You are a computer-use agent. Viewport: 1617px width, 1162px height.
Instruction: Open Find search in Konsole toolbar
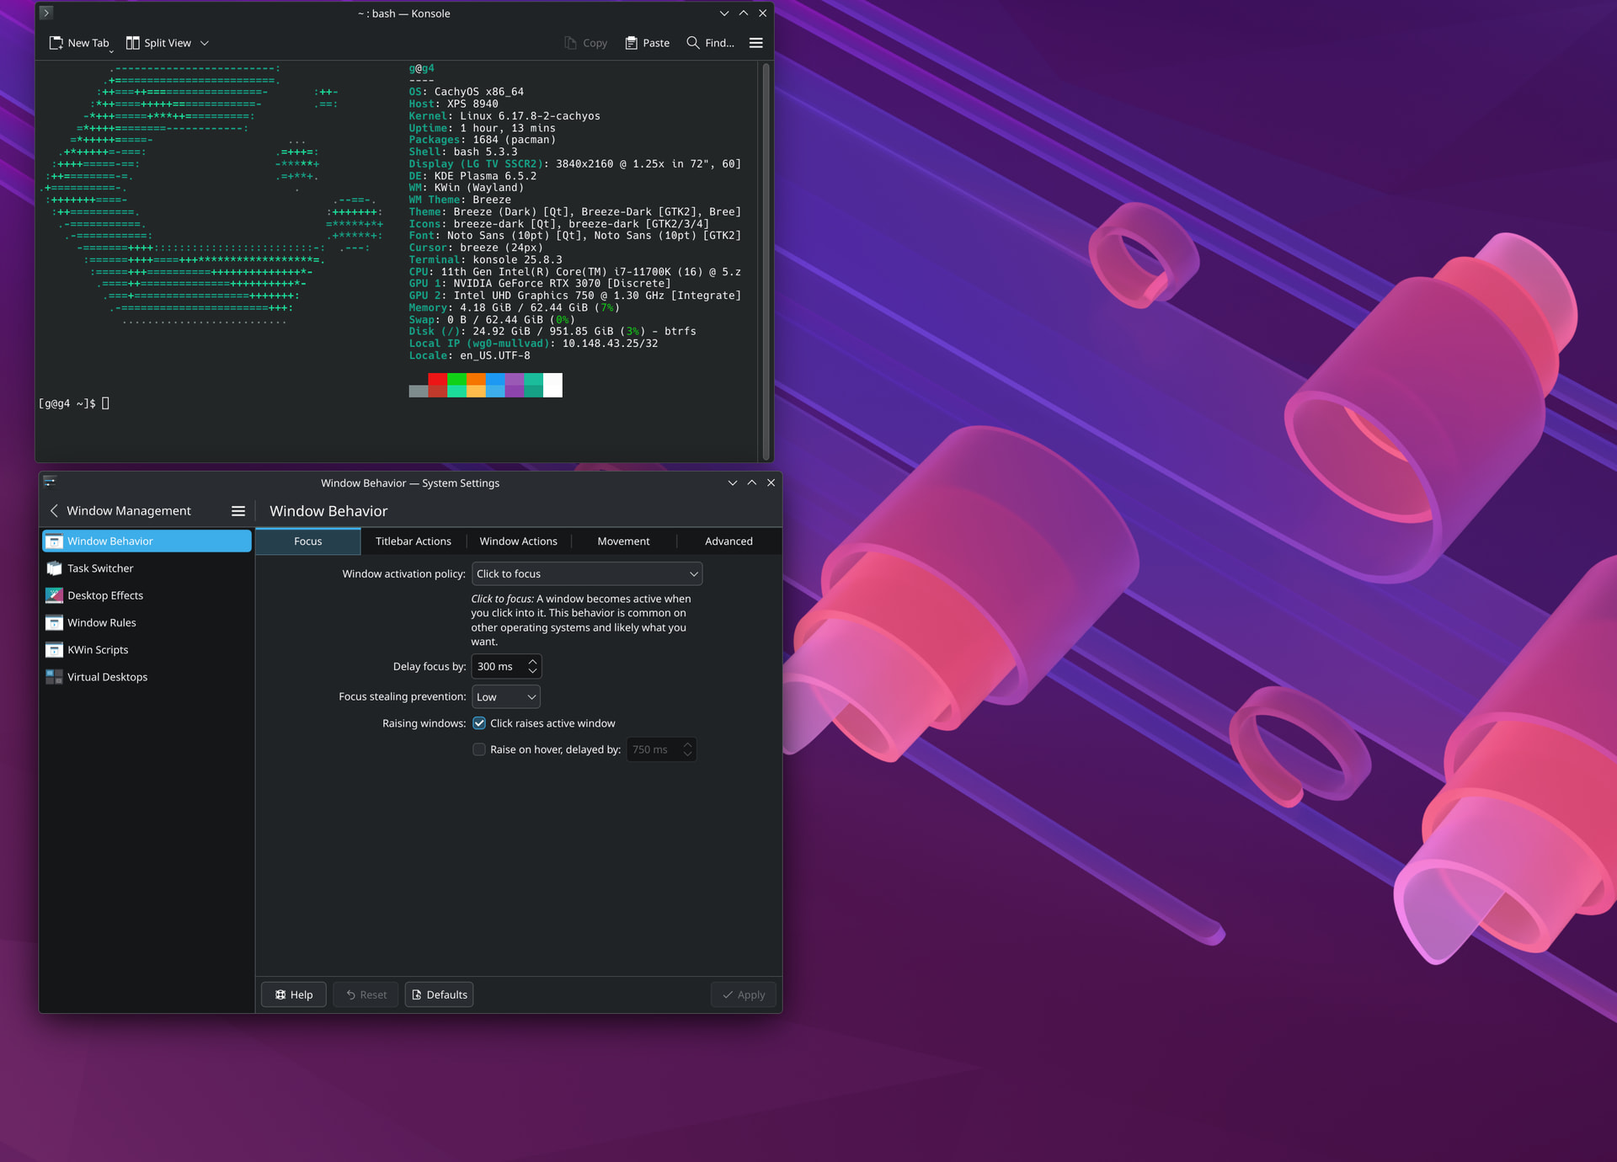coord(710,43)
